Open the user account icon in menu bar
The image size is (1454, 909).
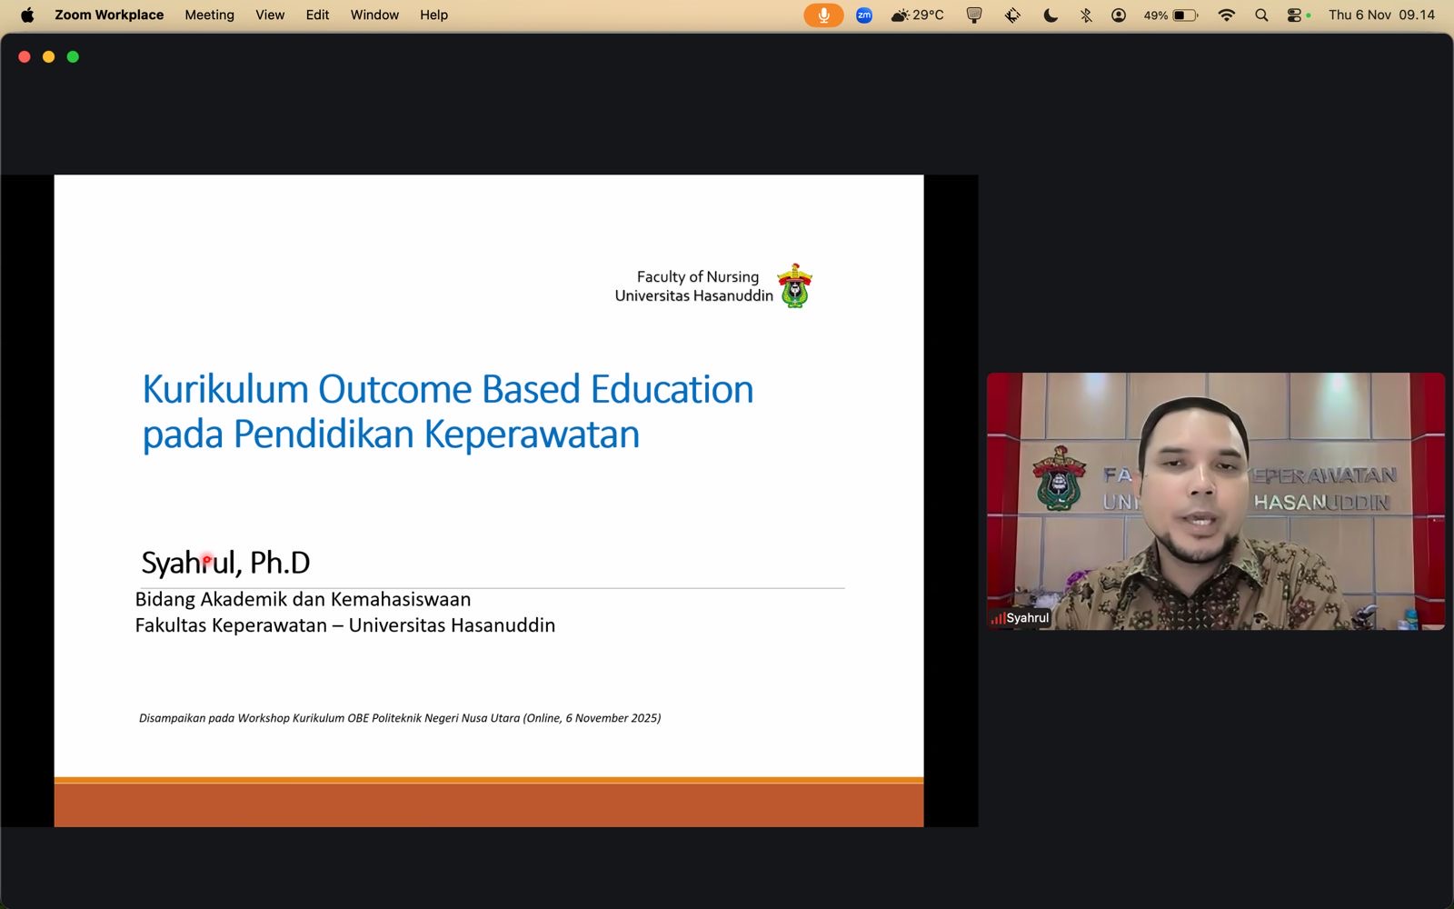point(1119,15)
